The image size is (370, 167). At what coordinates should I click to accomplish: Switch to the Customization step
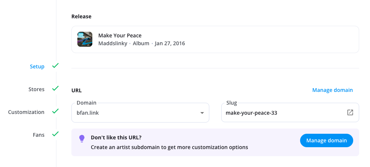pos(26,112)
